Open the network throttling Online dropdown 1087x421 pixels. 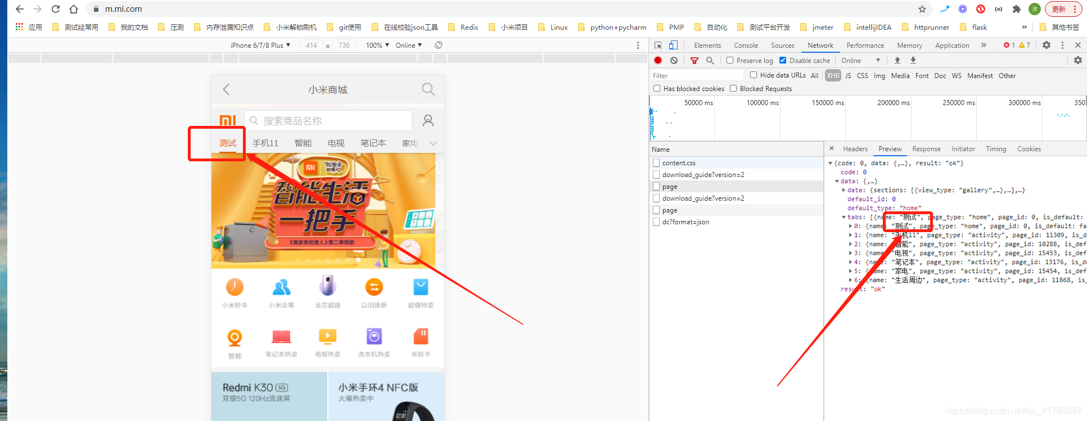(860, 60)
